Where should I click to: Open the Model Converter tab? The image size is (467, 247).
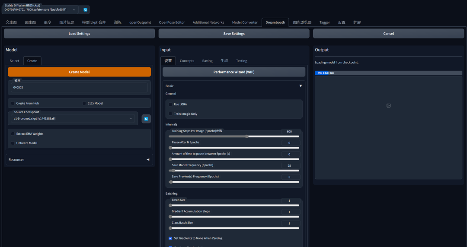click(244, 22)
